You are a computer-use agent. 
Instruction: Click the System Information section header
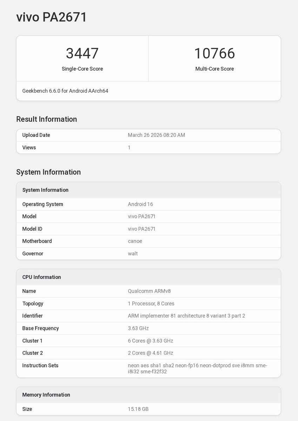48,172
